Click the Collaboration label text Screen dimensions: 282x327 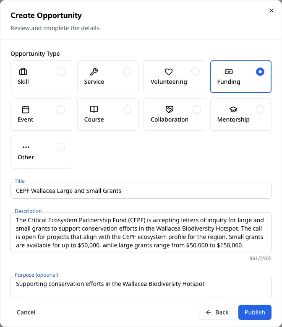170,119
